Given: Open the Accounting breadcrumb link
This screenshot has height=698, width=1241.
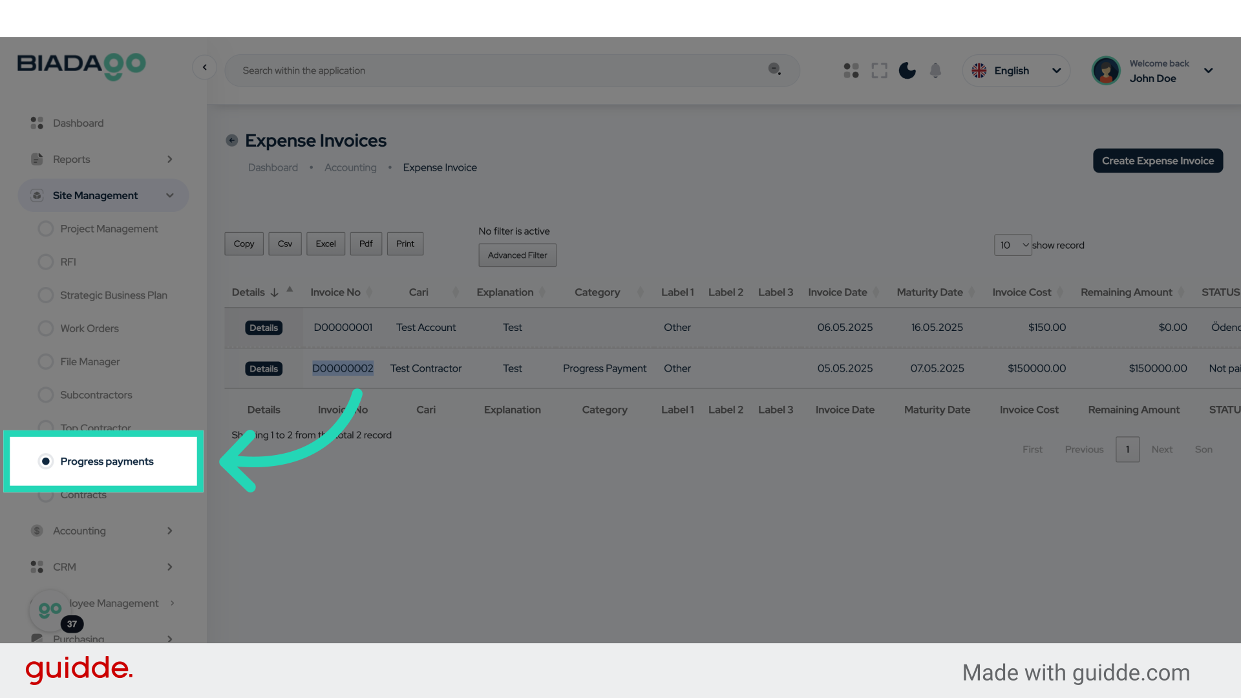Looking at the screenshot, I should (350, 167).
